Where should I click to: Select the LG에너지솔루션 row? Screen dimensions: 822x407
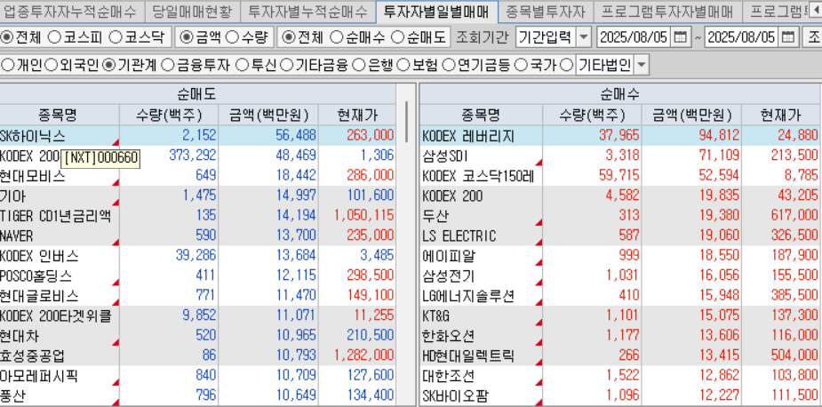point(620,296)
